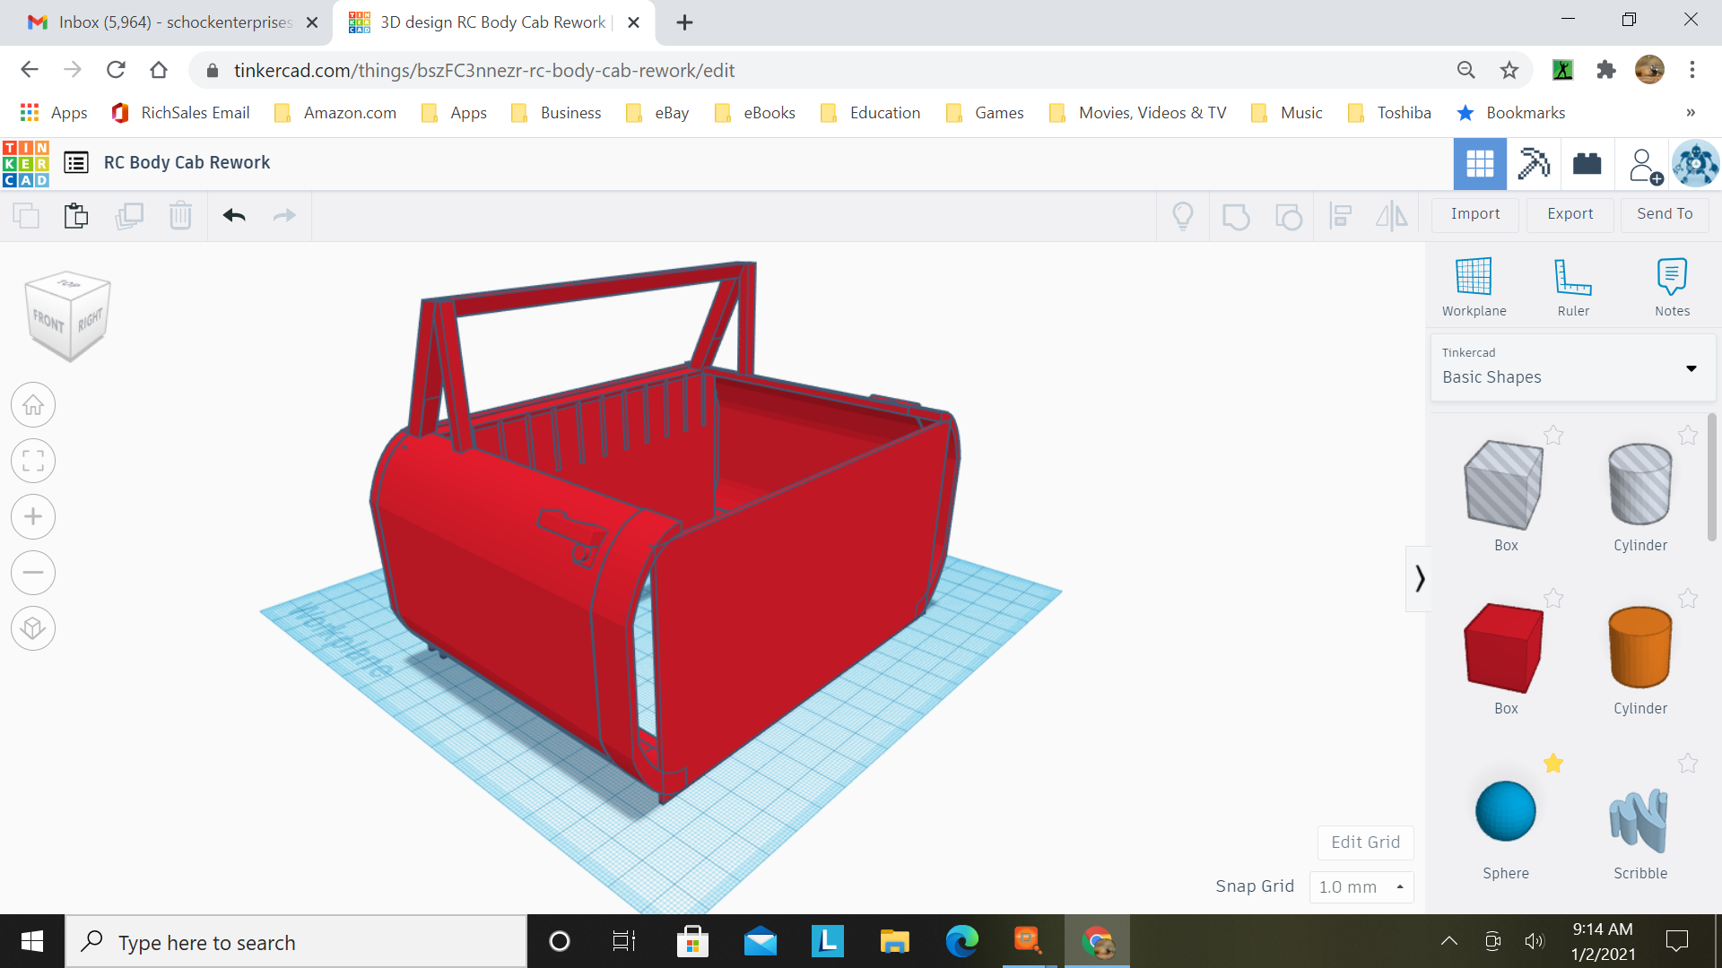The height and width of the screenshot is (968, 1722).
Task: Favorite the red Box shape star
Action: coord(1553,599)
